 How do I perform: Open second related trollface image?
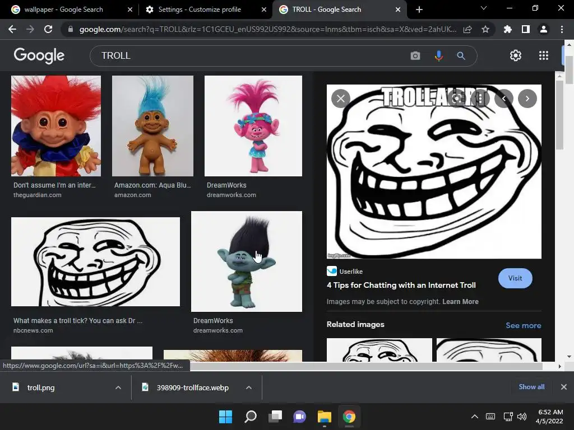(489, 350)
